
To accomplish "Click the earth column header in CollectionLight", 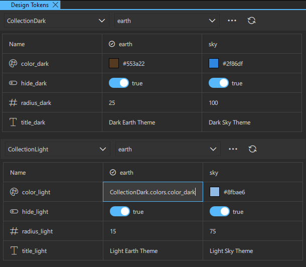I will pos(126,173).
